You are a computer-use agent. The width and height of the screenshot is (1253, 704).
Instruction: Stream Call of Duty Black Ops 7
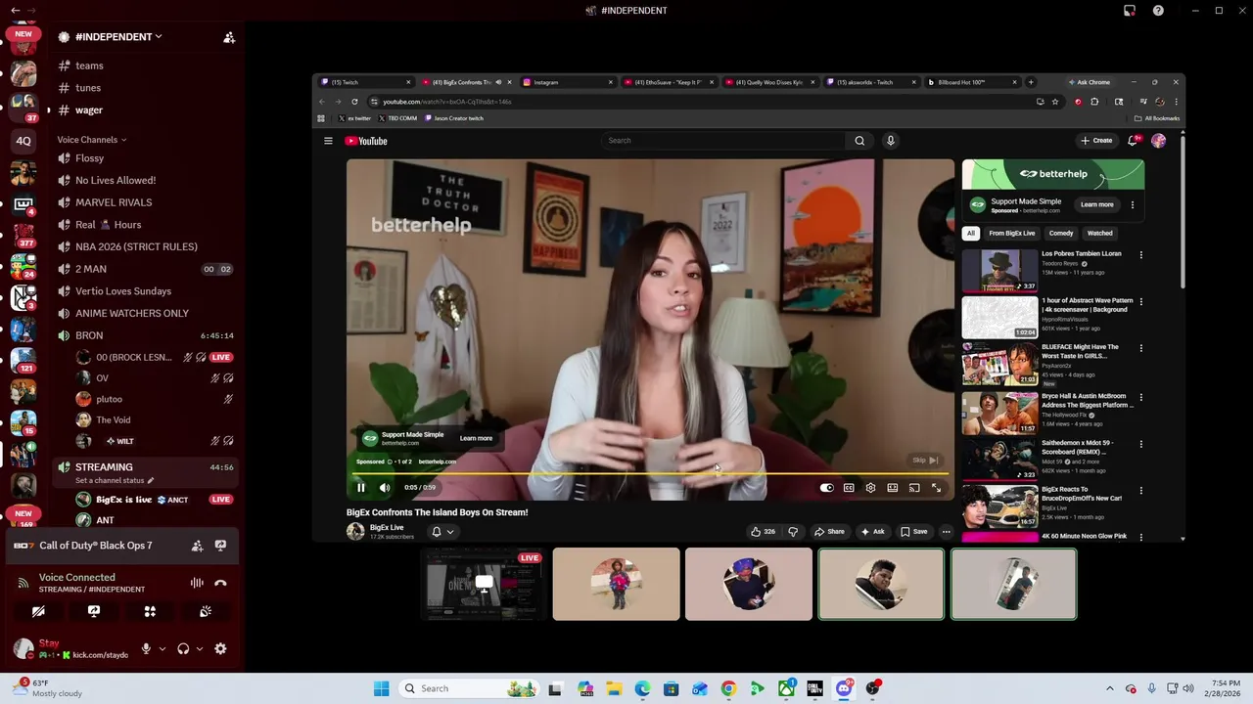click(220, 546)
